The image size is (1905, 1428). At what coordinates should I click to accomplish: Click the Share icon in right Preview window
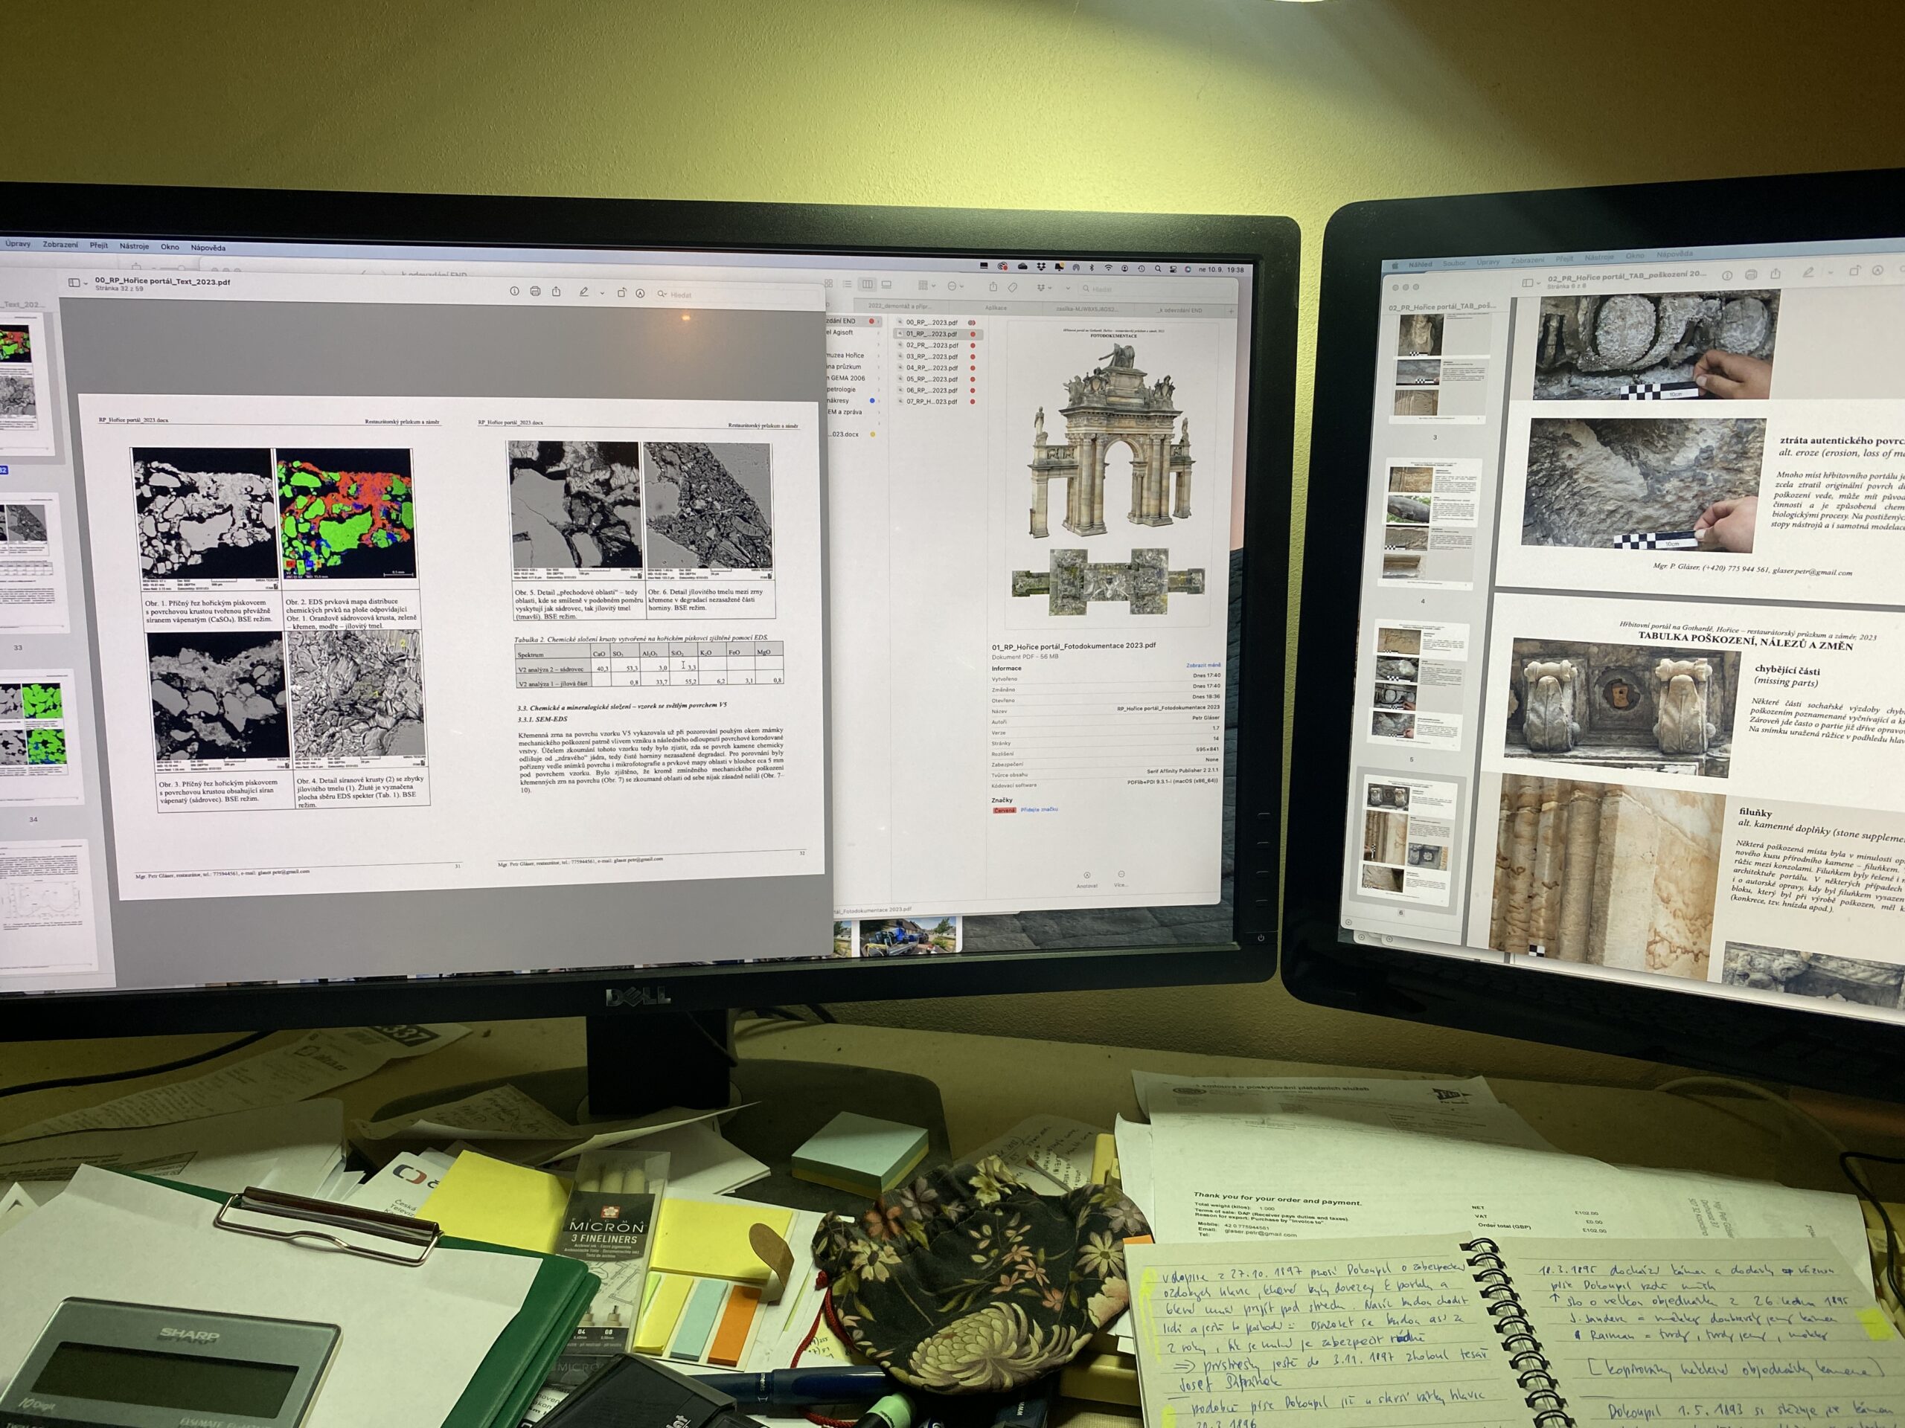point(1775,273)
